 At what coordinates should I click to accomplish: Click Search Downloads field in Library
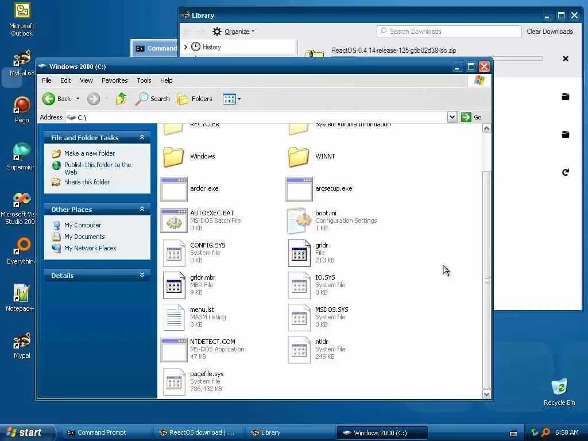(449, 32)
